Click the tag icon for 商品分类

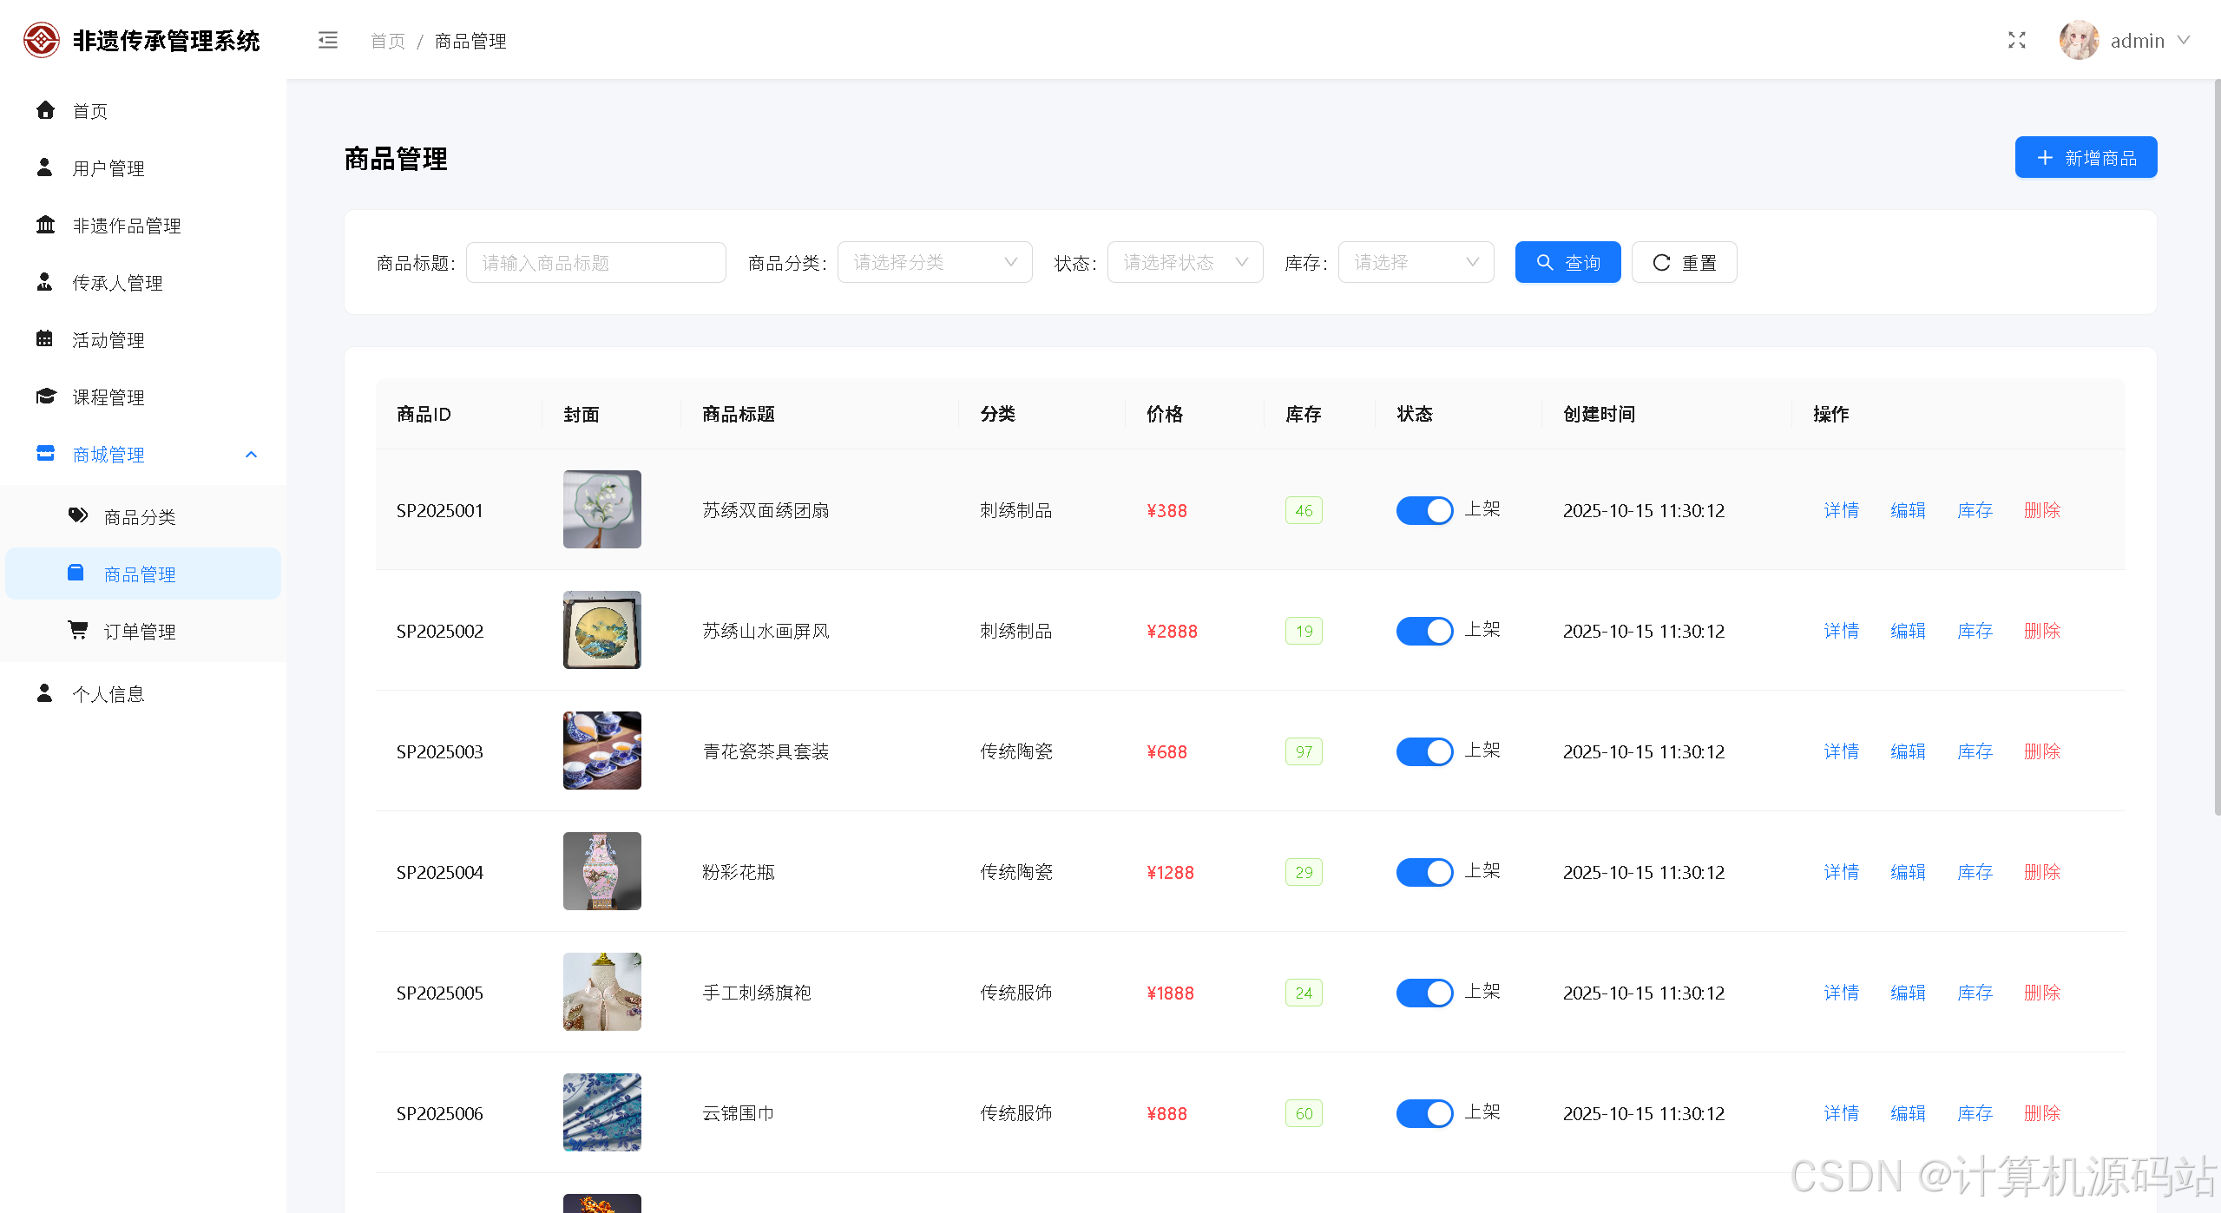(78, 515)
